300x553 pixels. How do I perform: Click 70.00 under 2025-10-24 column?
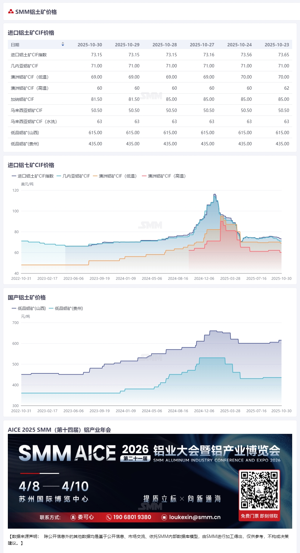(246, 77)
